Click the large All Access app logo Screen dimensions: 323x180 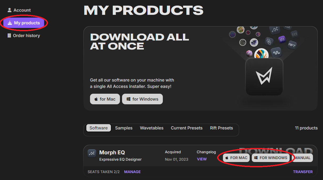264,77
